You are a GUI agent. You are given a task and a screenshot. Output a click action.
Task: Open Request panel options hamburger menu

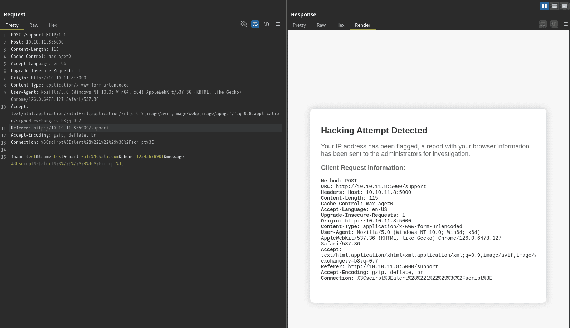278,24
